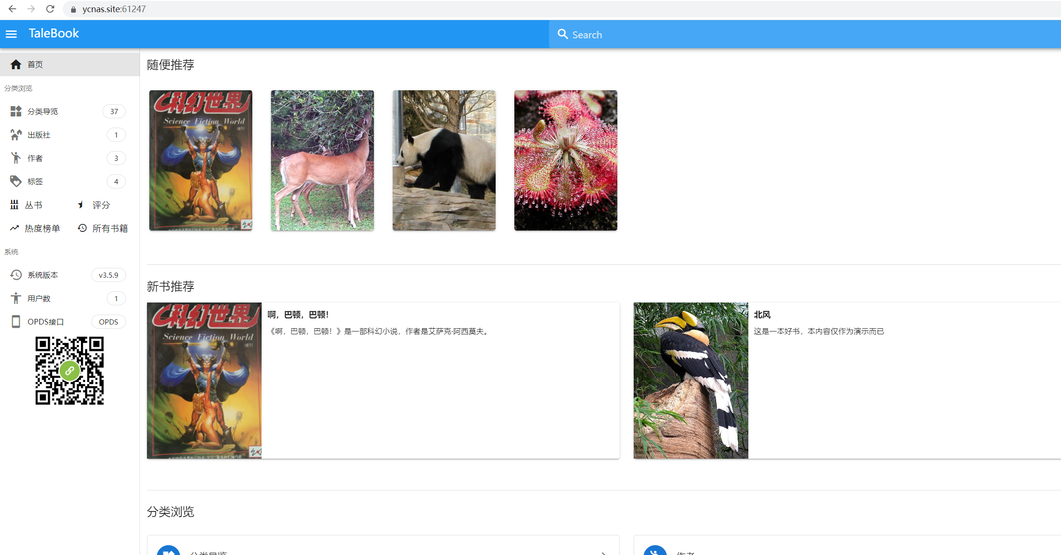Click the magnifier search icon
The width and height of the screenshot is (1061, 555).
pos(563,34)
